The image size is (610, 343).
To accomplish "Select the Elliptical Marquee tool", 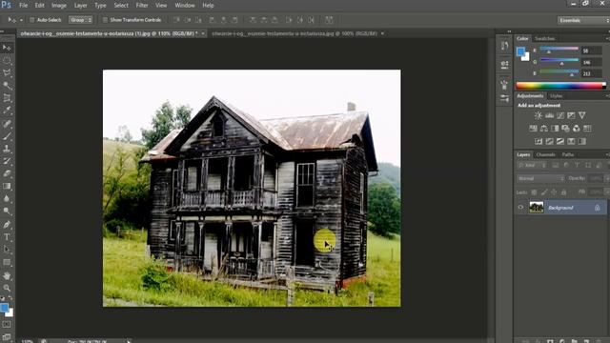I will [x=7, y=60].
